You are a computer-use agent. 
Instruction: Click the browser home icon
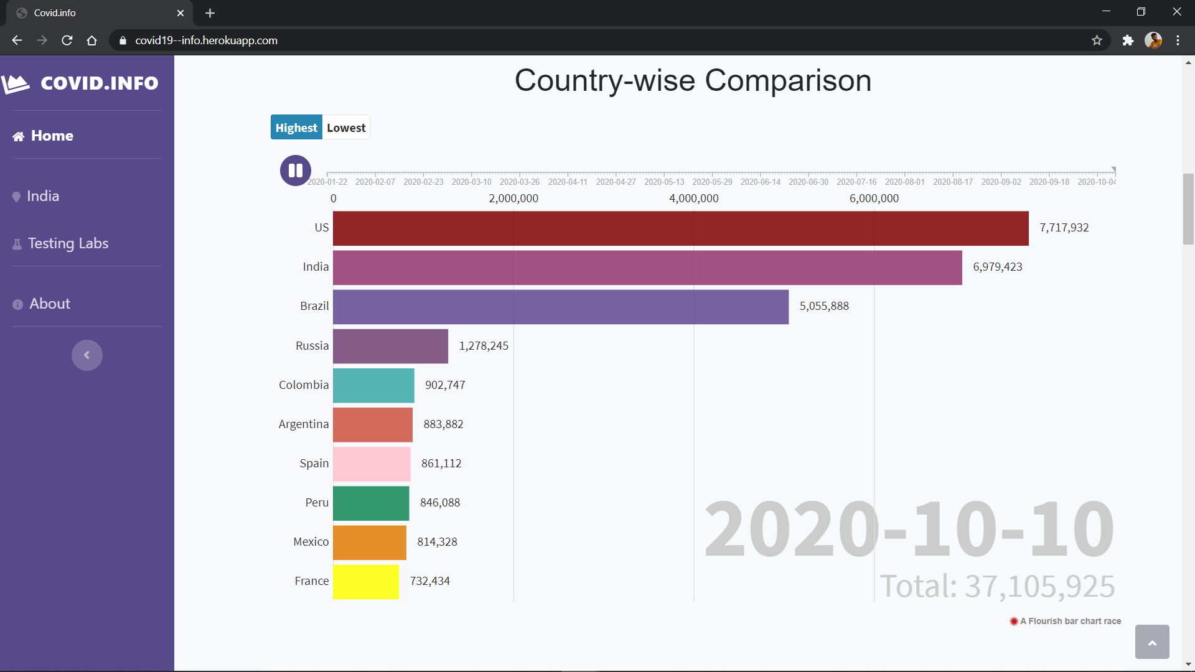click(92, 40)
